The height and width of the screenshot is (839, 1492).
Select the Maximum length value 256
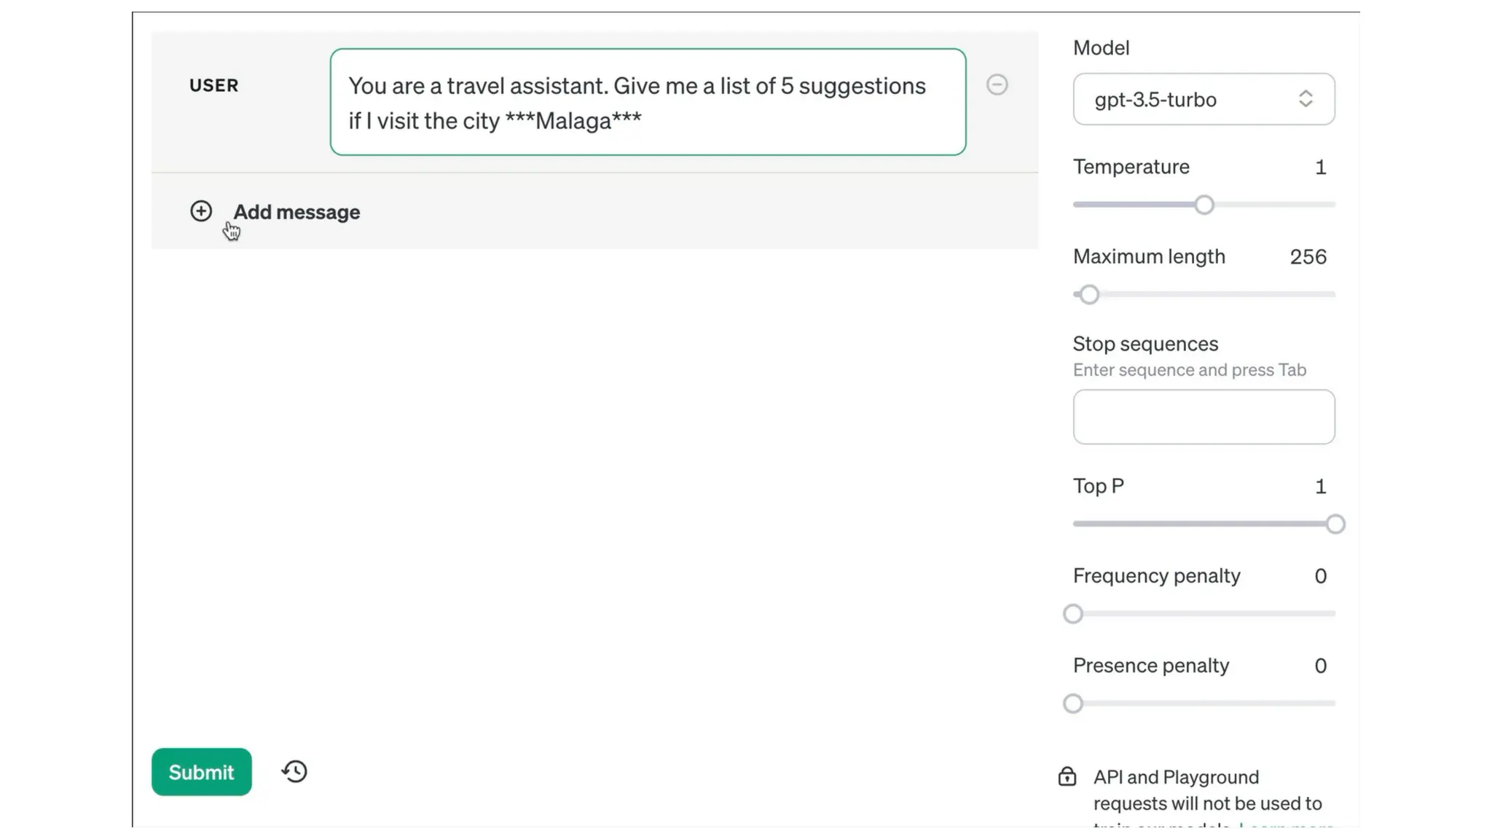pos(1308,257)
